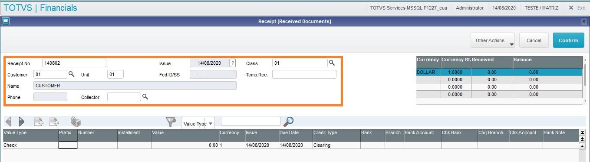Select the DOLLAR currency row
The width and height of the screenshot is (590, 162).
499,73
